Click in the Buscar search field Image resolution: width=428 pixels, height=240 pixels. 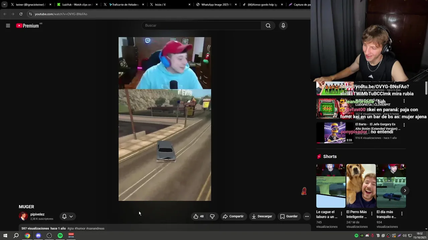(202, 26)
